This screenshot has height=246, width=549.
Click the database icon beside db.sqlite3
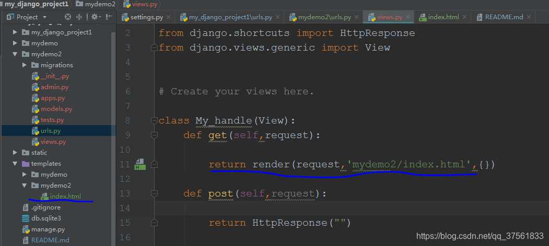(26, 218)
